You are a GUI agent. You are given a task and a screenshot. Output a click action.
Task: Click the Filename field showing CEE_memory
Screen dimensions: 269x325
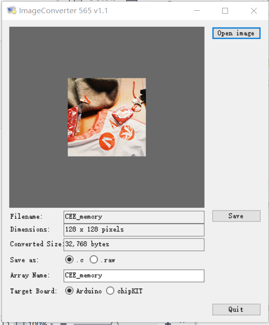pyautogui.click(x=134, y=217)
